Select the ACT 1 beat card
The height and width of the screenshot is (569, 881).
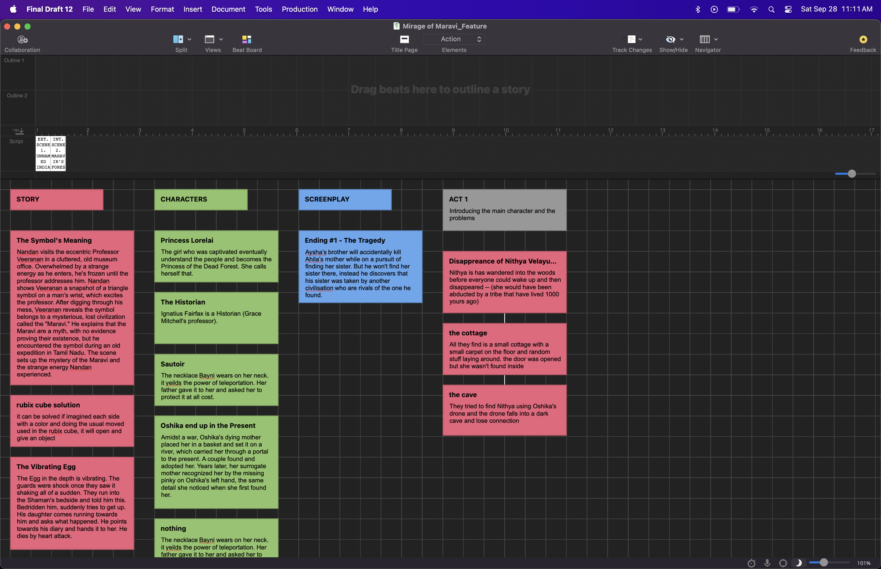click(x=504, y=210)
